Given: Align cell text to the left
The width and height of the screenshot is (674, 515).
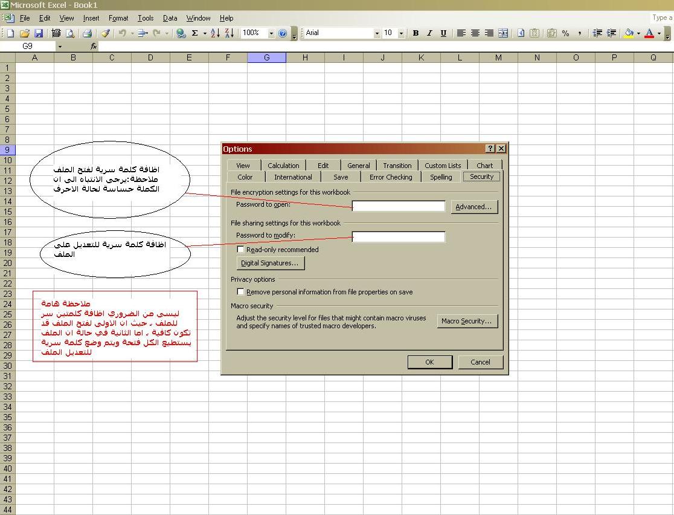Looking at the screenshot, I should [x=461, y=33].
